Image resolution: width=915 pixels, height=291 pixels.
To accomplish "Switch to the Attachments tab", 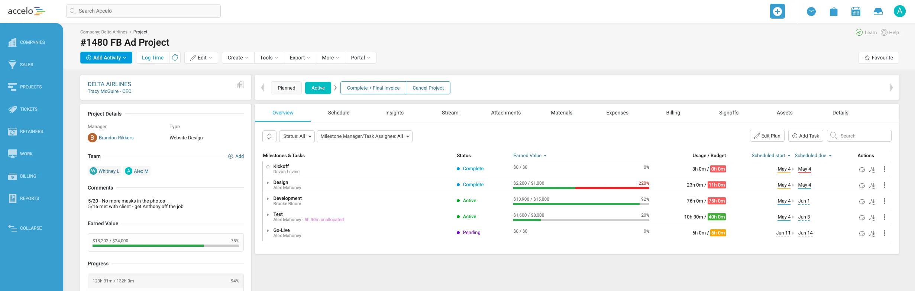I will pos(506,113).
